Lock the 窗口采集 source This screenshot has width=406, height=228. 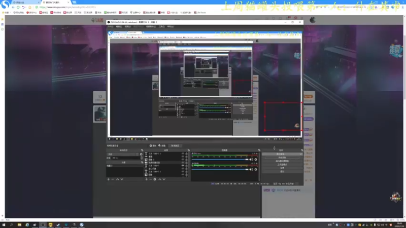[x=186, y=169]
